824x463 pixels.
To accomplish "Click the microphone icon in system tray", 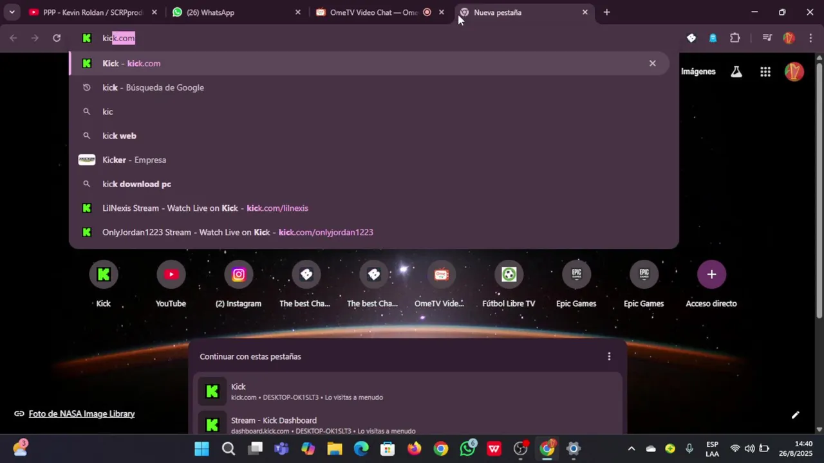I will click(689, 448).
